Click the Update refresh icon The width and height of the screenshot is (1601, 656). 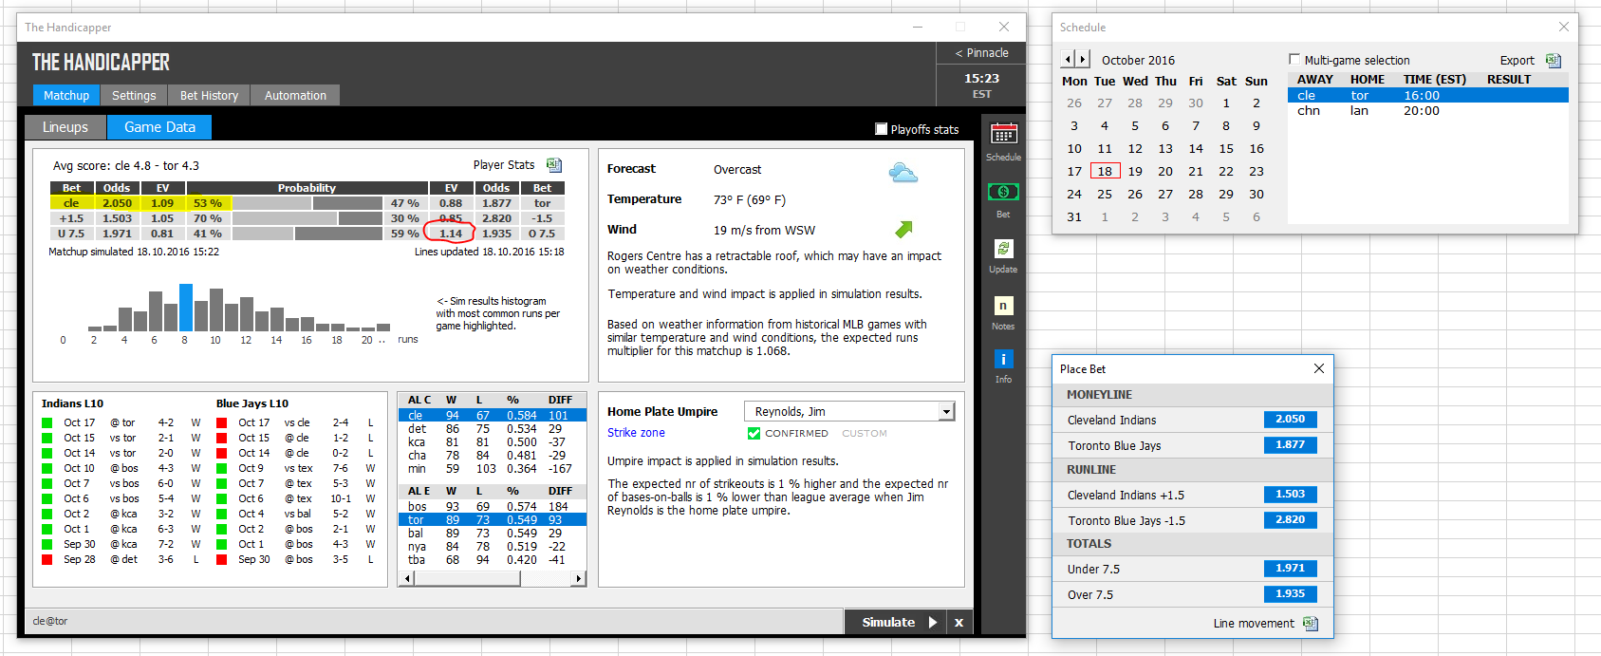(x=1003, y=249)
